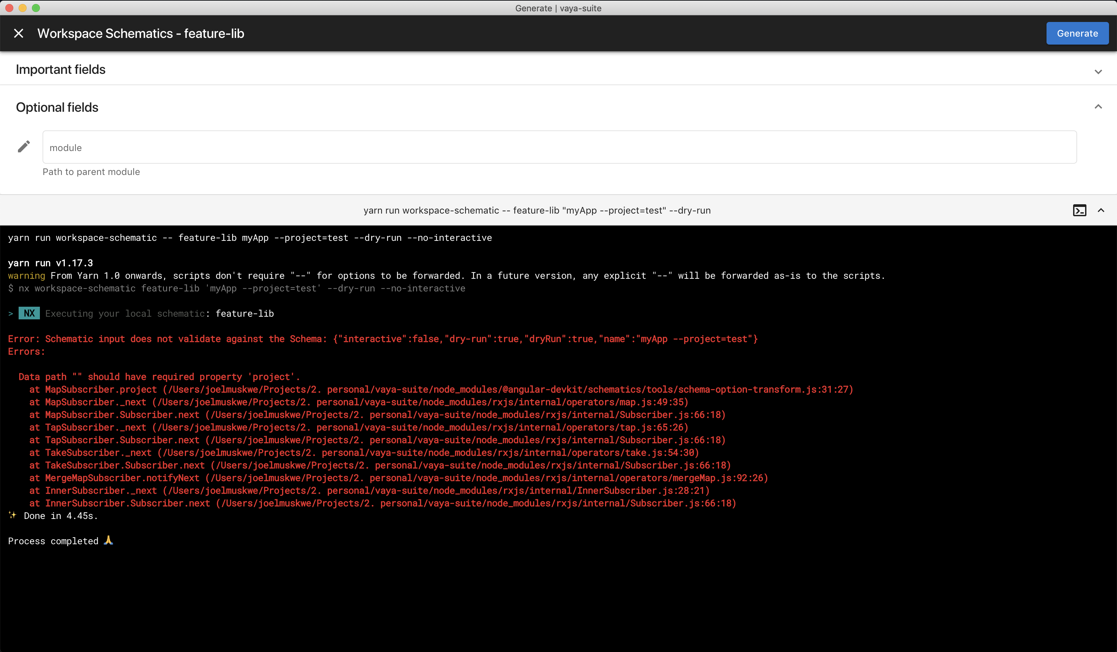Click the NX badge in the console output
The width and height of the screenshot is (1117, 652).
(29, 313)
